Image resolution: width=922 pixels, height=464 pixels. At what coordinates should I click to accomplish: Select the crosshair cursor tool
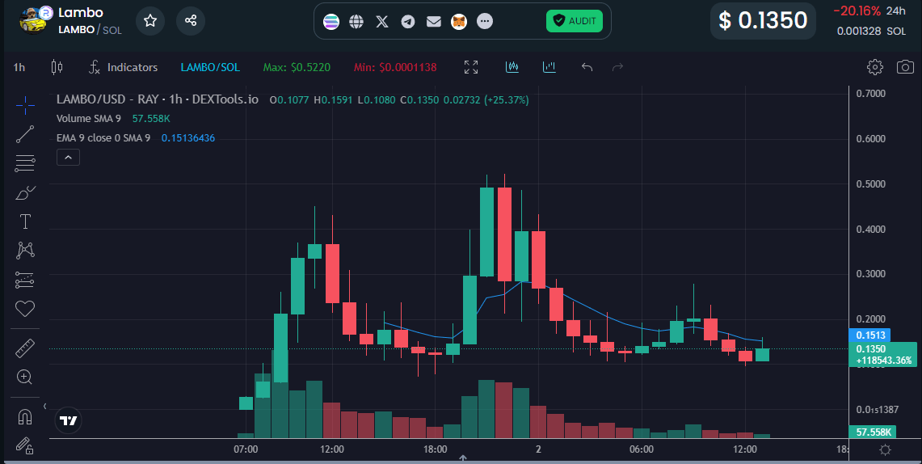click(25, 106)
